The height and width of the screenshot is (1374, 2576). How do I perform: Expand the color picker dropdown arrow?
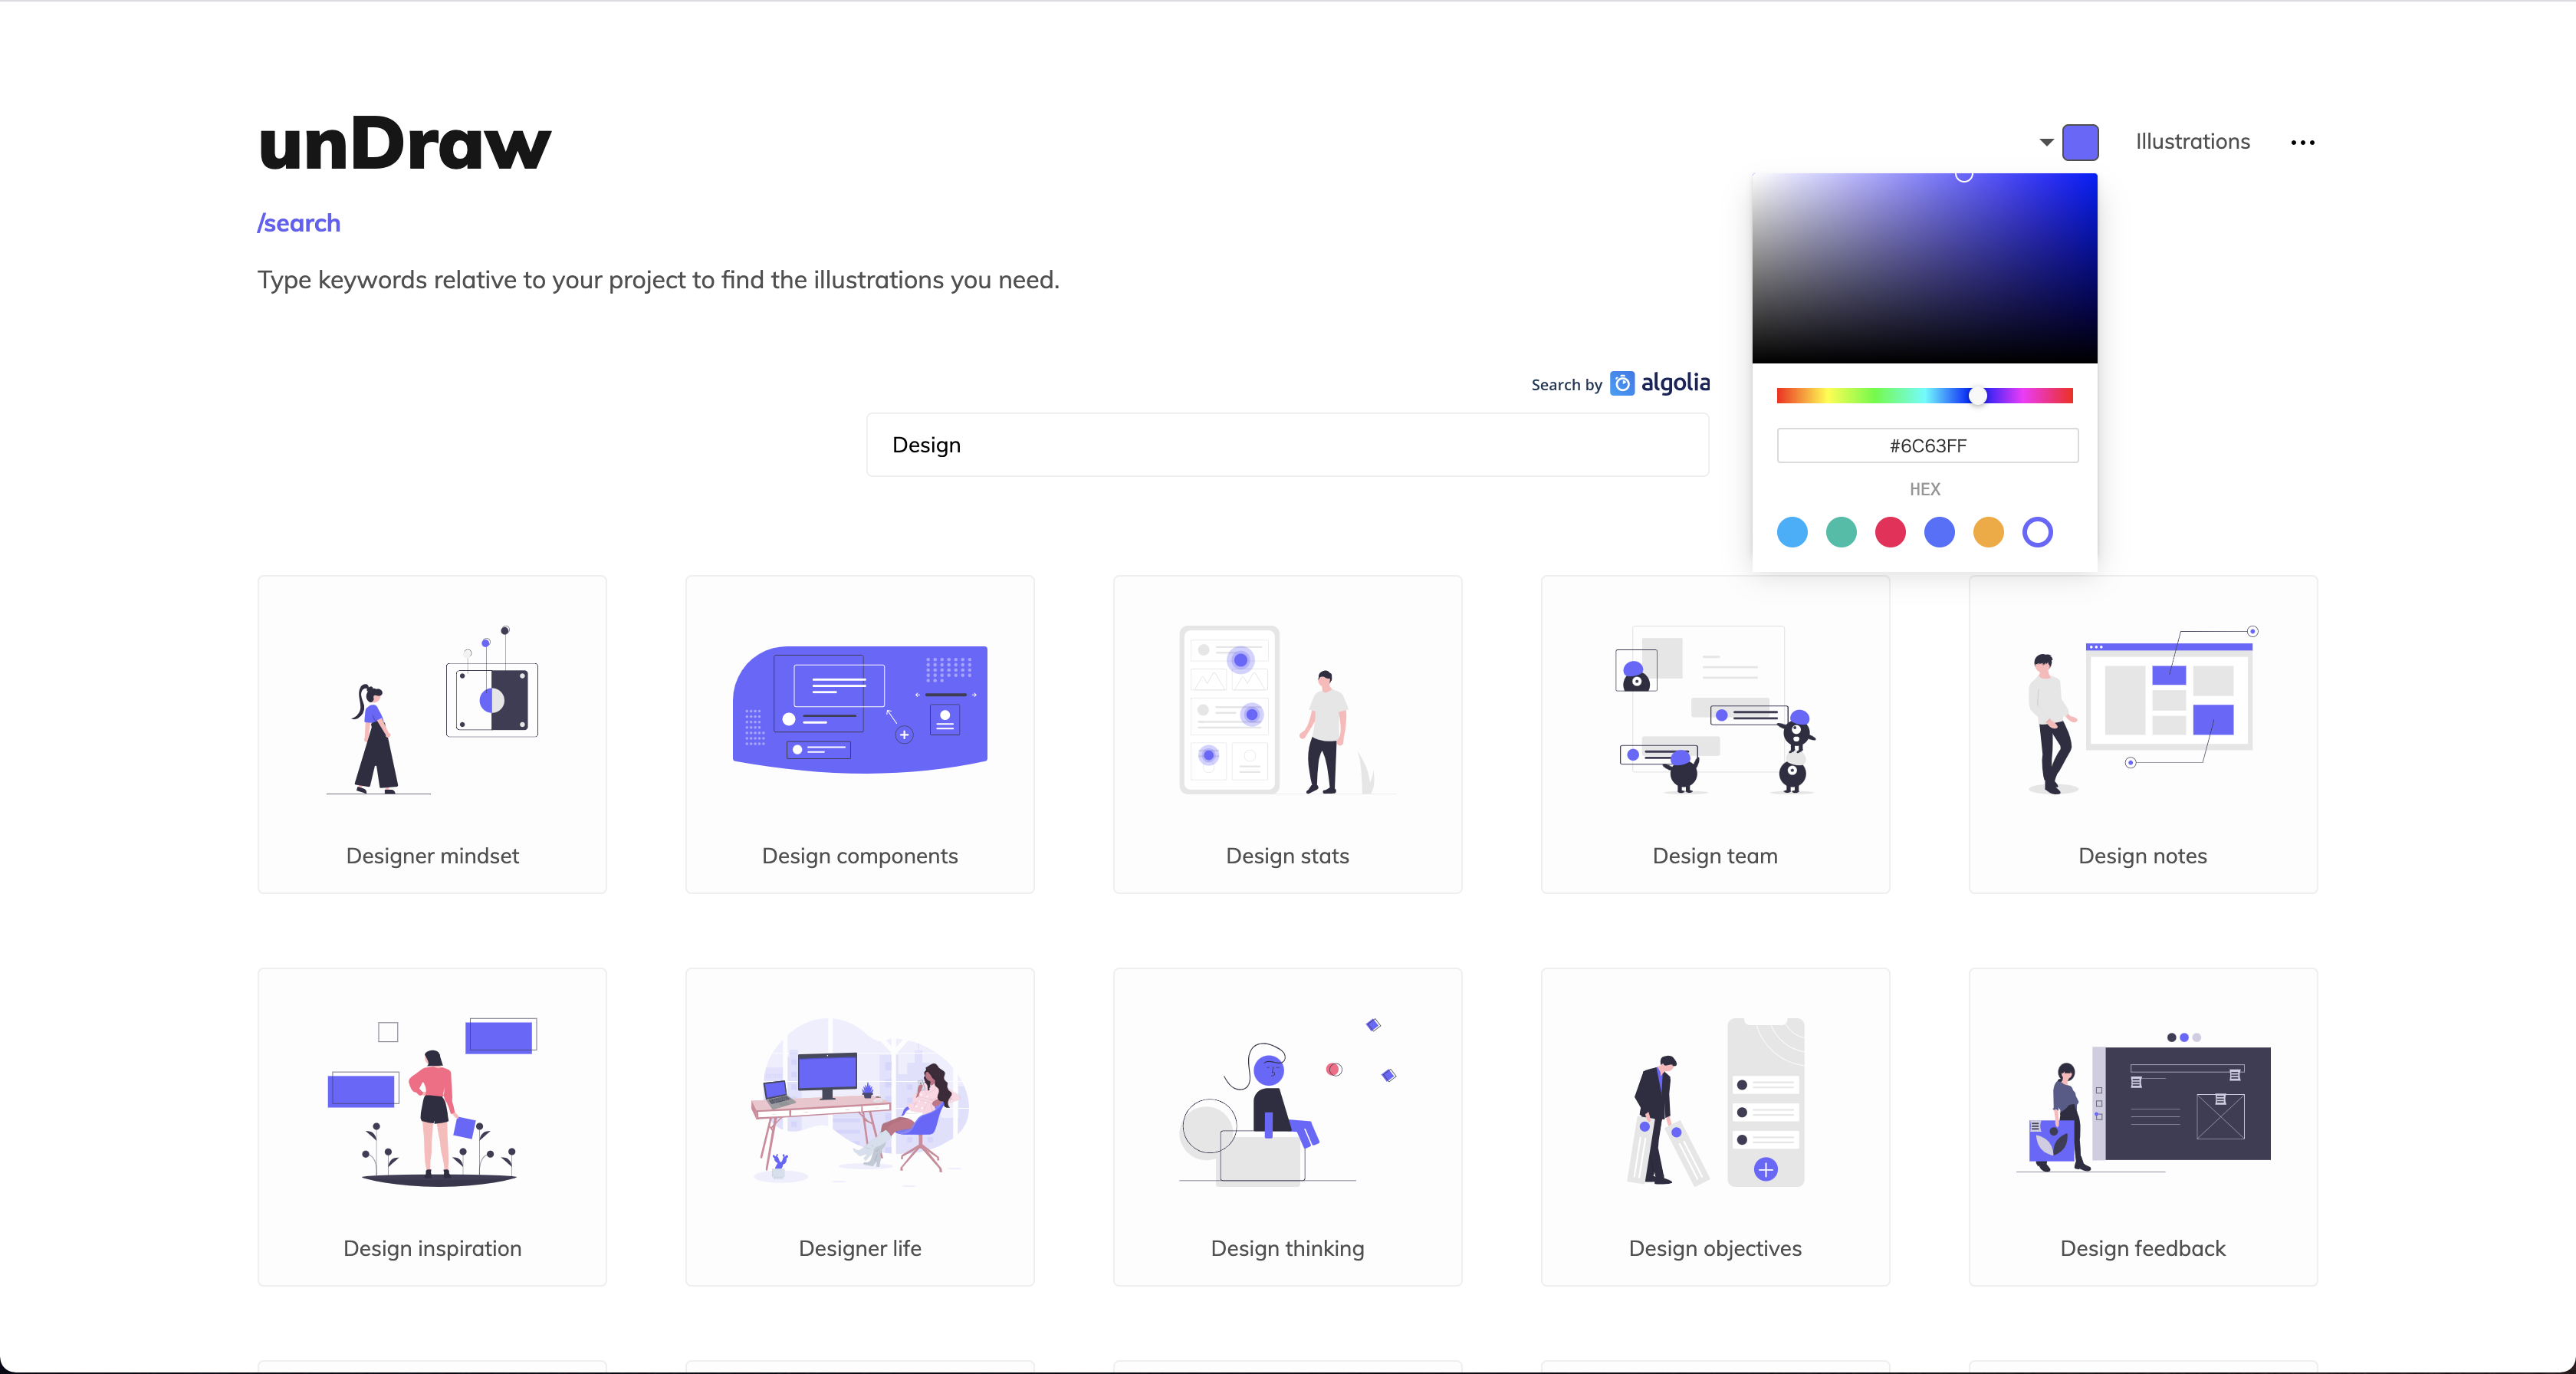coord(2048,142)
